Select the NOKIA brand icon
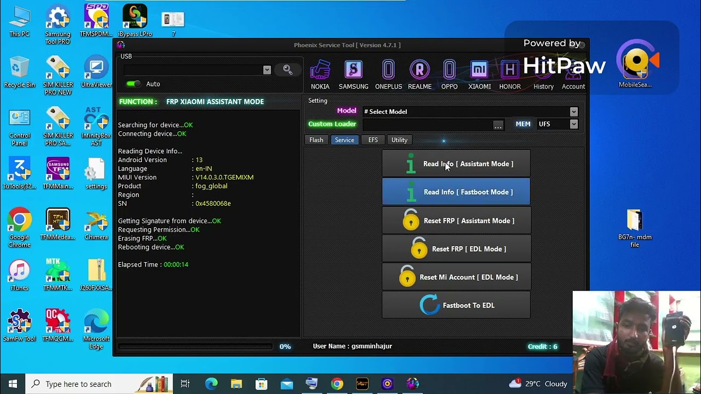Screen dimensions: 701x394 (320, 74)
